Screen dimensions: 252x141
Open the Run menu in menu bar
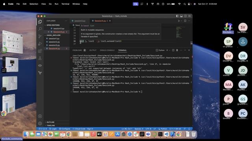tap(56, 4)
